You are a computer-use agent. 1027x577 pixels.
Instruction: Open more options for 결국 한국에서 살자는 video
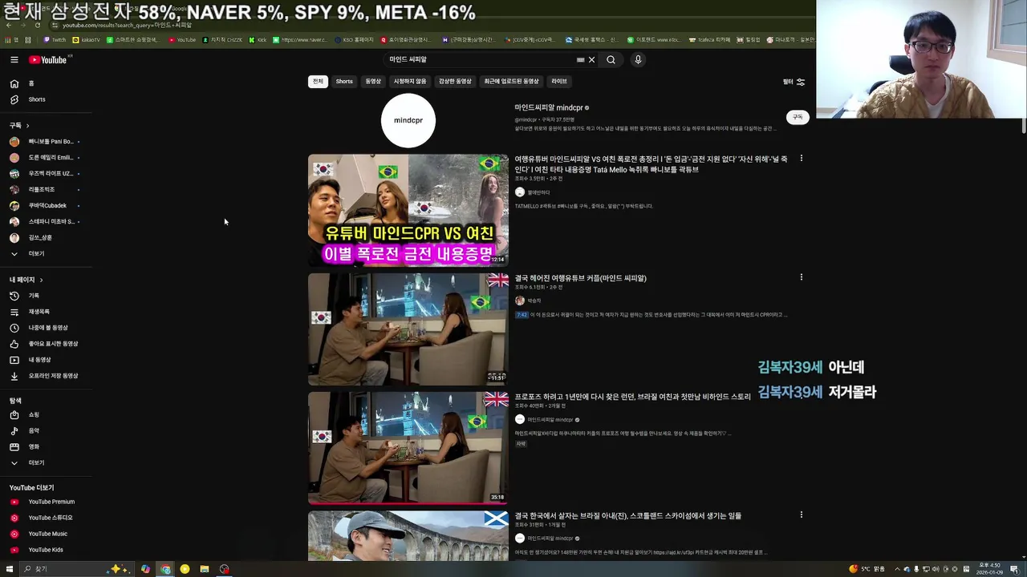(801, 514)
